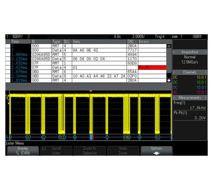Click the lister scroll down arrow
This screenshot has width=213, height=195.
tap(169, 80)
